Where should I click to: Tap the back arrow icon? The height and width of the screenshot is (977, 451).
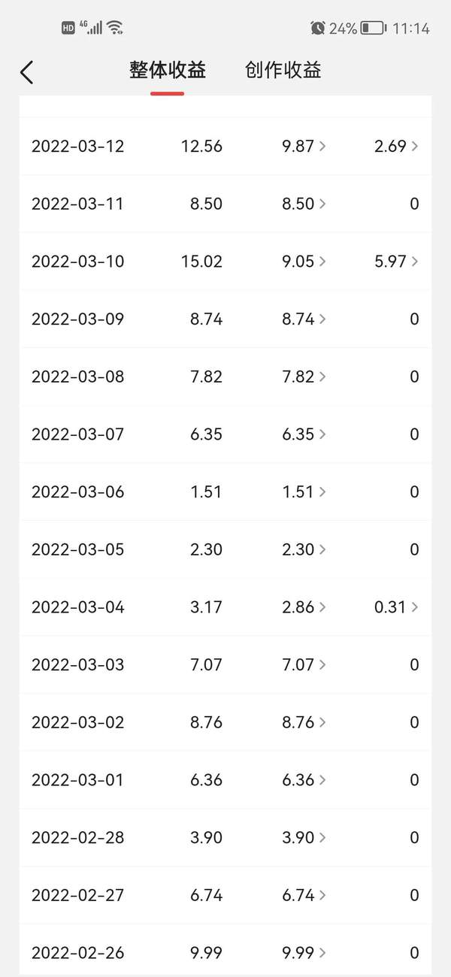tap(27, 72)
